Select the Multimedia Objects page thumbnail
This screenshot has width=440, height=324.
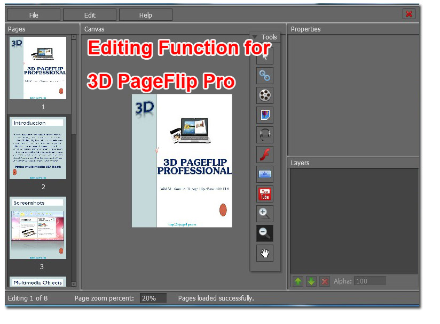38,282
